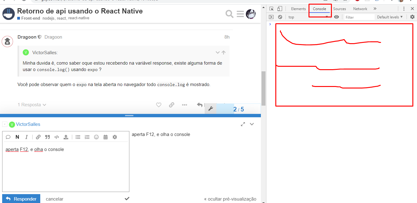Expand the VictorSalles quote chevron
Screen dimensions: 417x203
218,52
